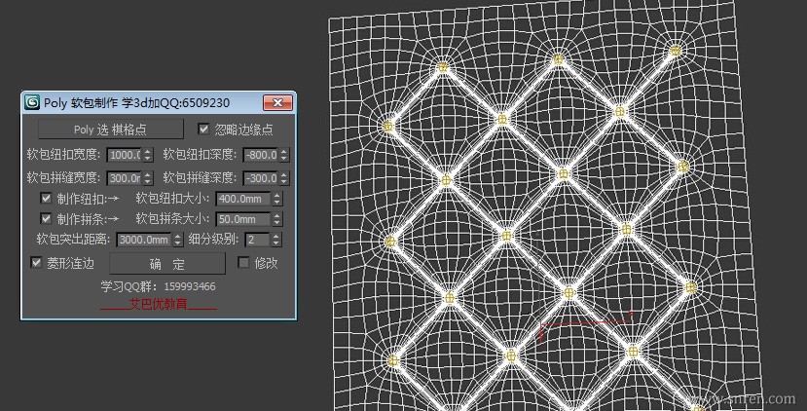Click the 软包拼条大小 50.0mm field

[x=243, y=219]
